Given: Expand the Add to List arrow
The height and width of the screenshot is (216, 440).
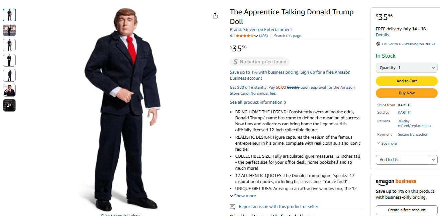Looking at the screenshot, I should (434, 160).
